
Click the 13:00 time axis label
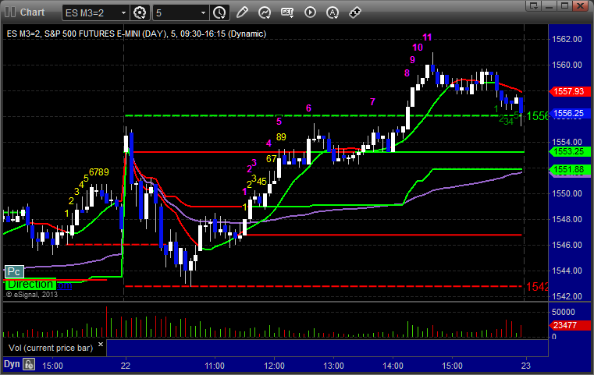(333, 366)
